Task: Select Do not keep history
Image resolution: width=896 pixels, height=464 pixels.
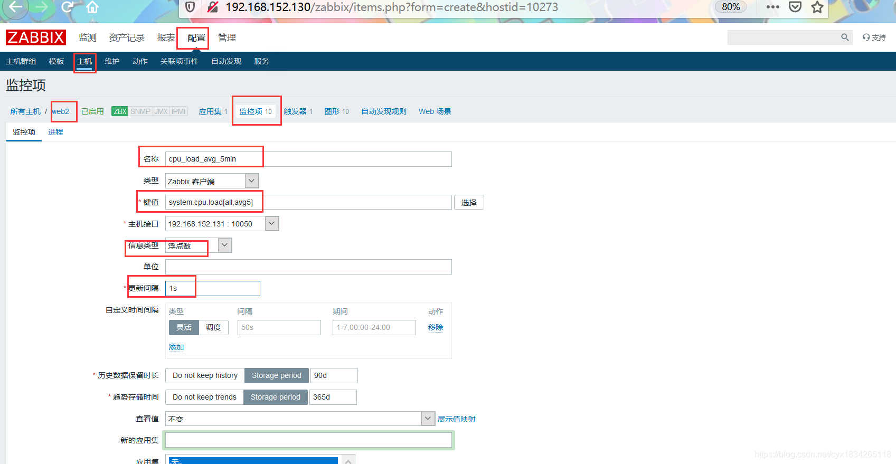Action: [205, 375]
